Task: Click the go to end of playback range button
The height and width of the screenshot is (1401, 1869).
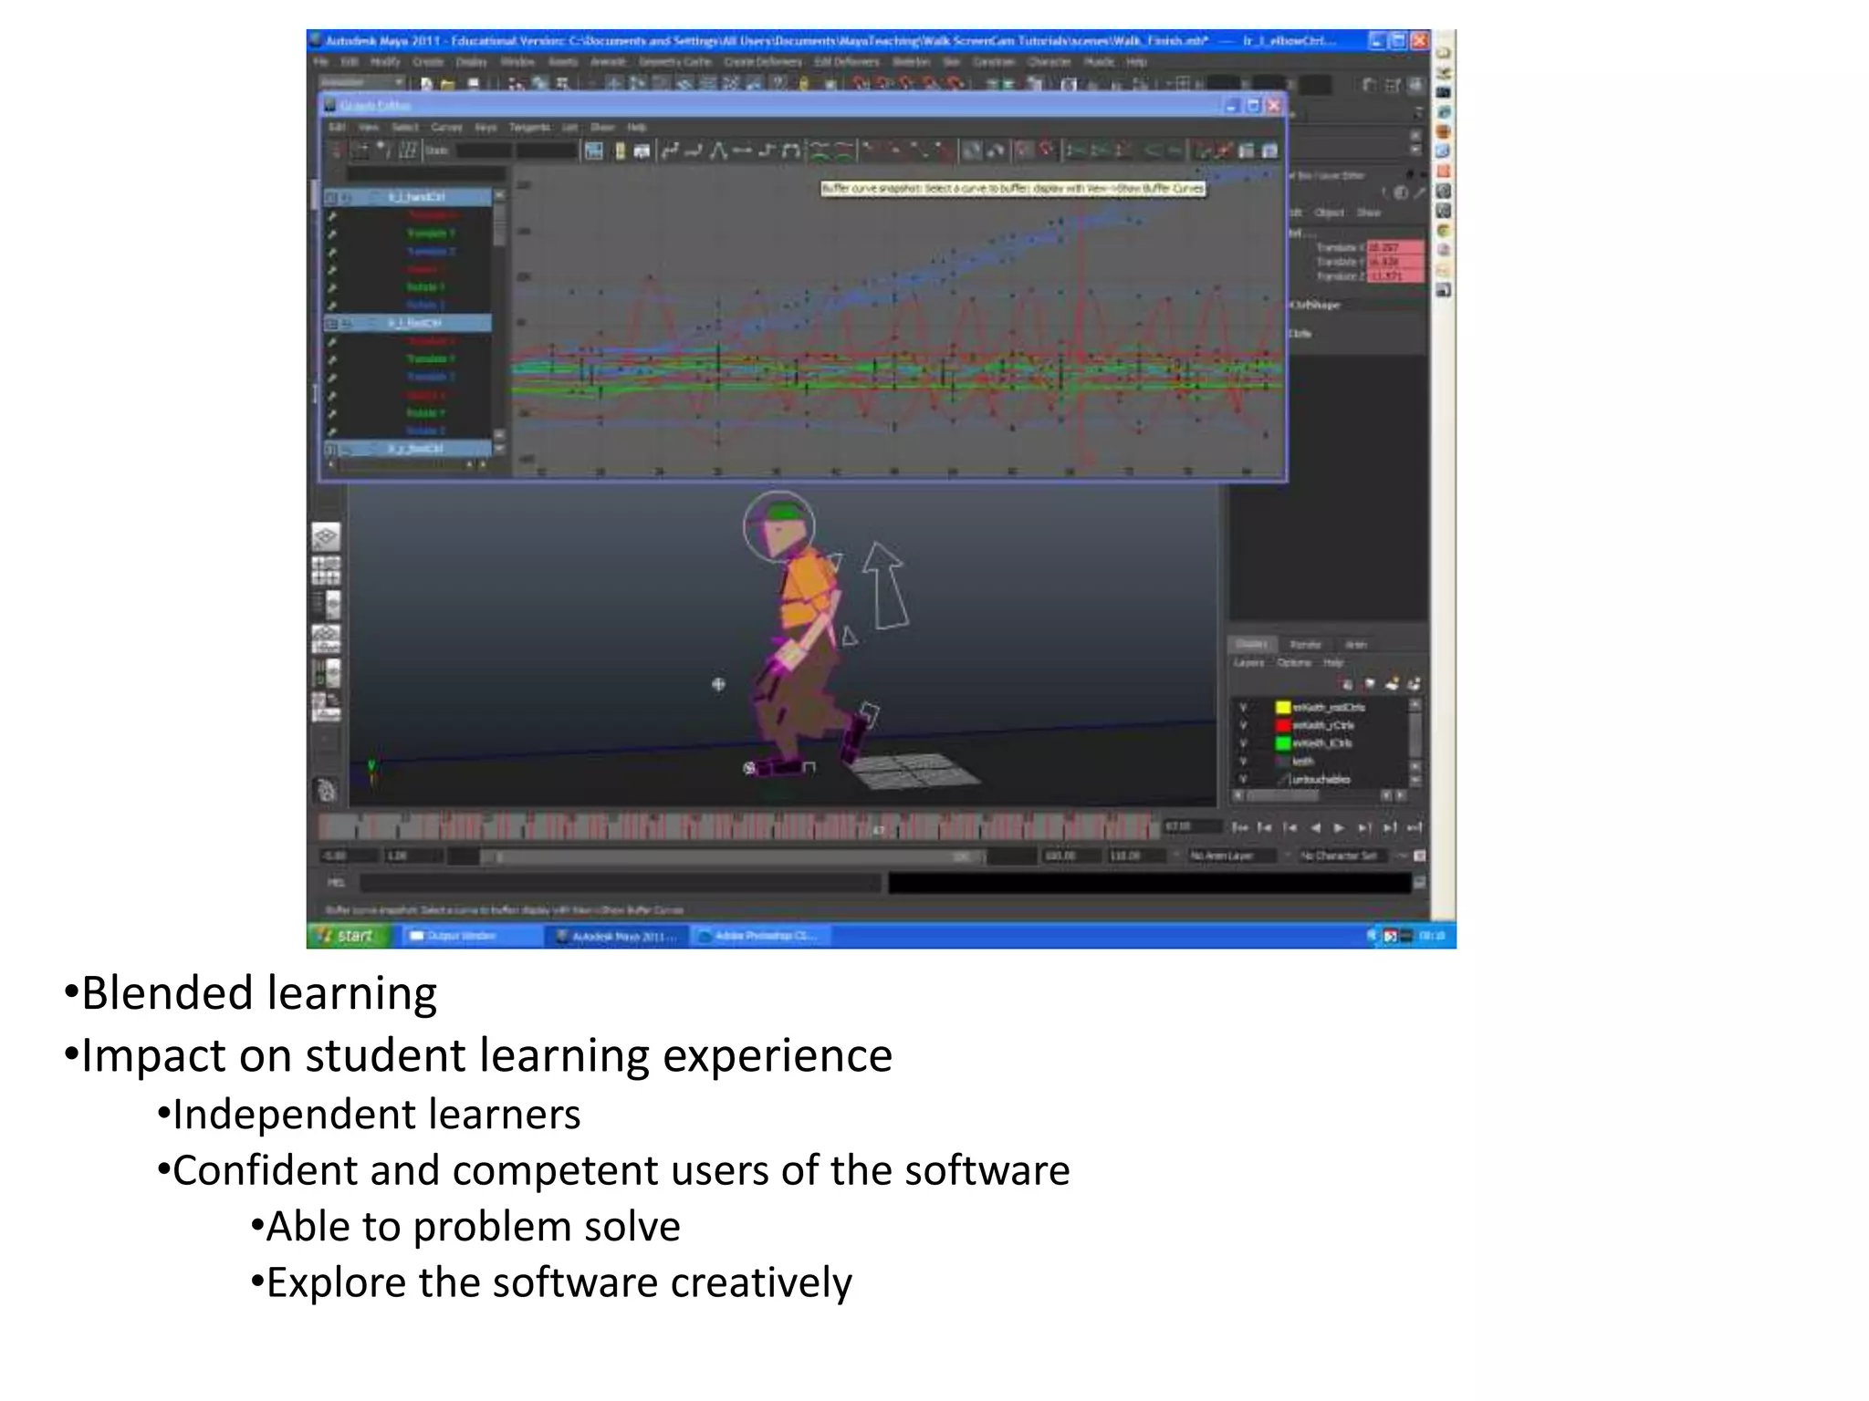Action: tap(1414, 828)
